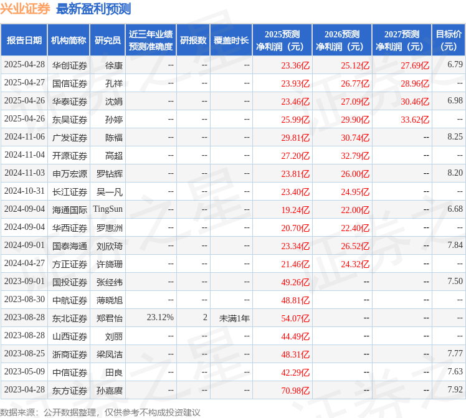Select the 机构简称 column header

point(69,40)
